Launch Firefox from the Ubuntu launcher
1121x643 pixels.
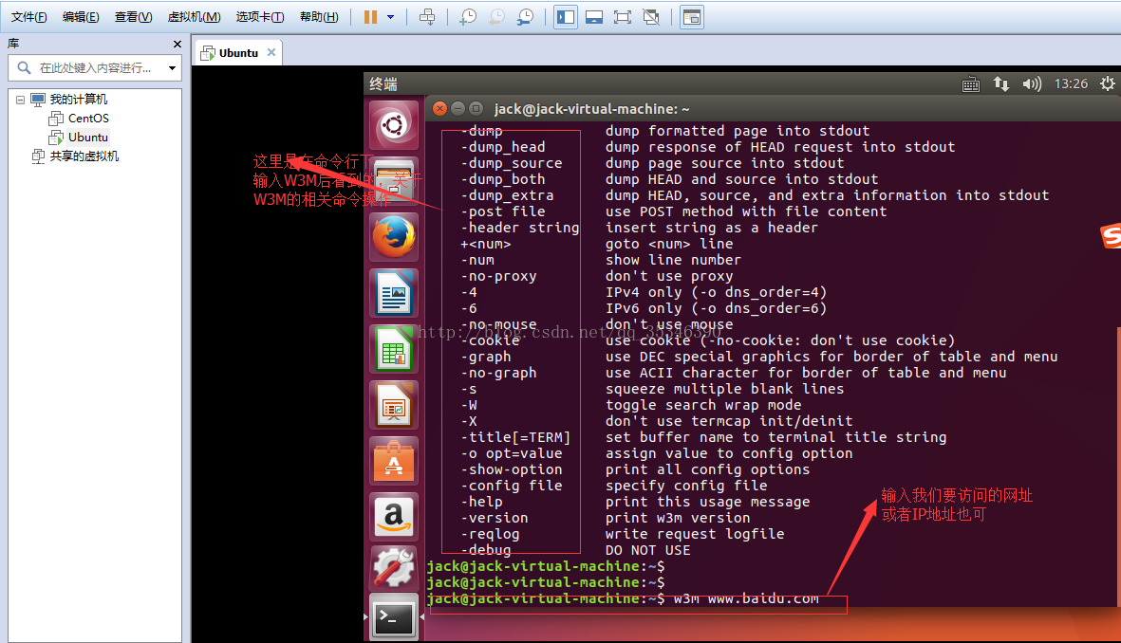pos(393,236)
